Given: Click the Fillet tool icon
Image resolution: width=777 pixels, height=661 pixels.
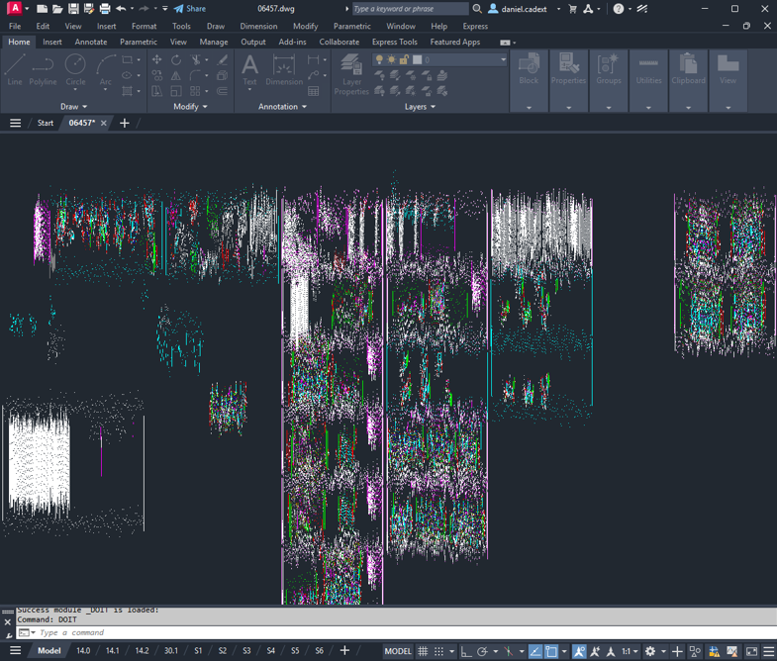Looking at the screenshot, I should coord(195,76).
